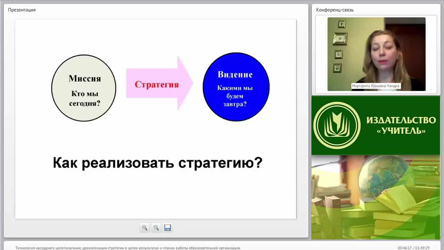Click the ИЗДАТЕЛЬСТВО «УЧИТЕЛЬ» banner text
This screenshot has height=250, width=444.
pyautogui.click(x=401, y=125)
